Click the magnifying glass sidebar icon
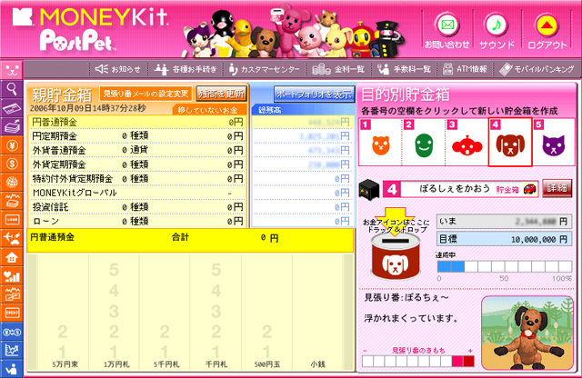The height and width of the screenshot is (378, 582). (12, 89)
